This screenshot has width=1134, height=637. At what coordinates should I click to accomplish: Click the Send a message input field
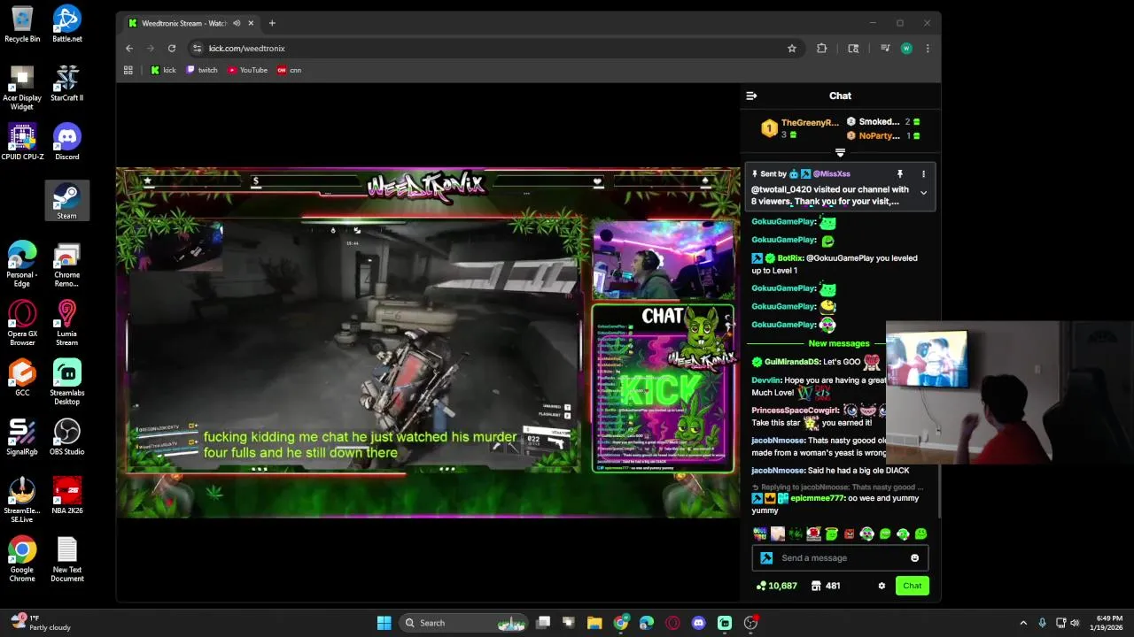(x=840, y=558)
